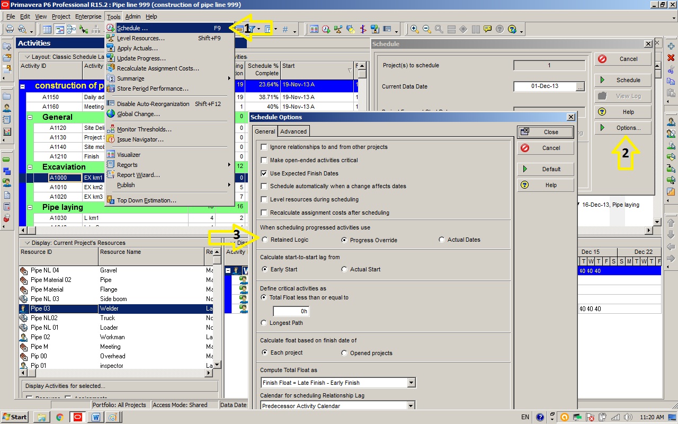
Task: Select the Welder resource row
Action: click(116, 308)
